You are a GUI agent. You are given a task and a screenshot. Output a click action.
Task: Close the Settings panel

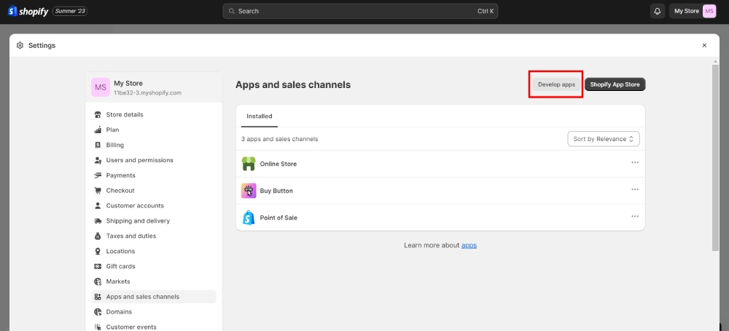[x=704, y=45]
